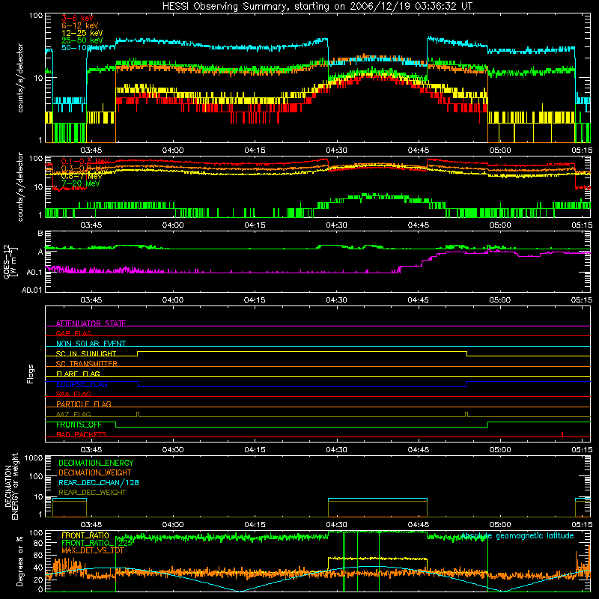
Task: Click '04:00' tick label under the Flags panel
Action: [173, 450]
